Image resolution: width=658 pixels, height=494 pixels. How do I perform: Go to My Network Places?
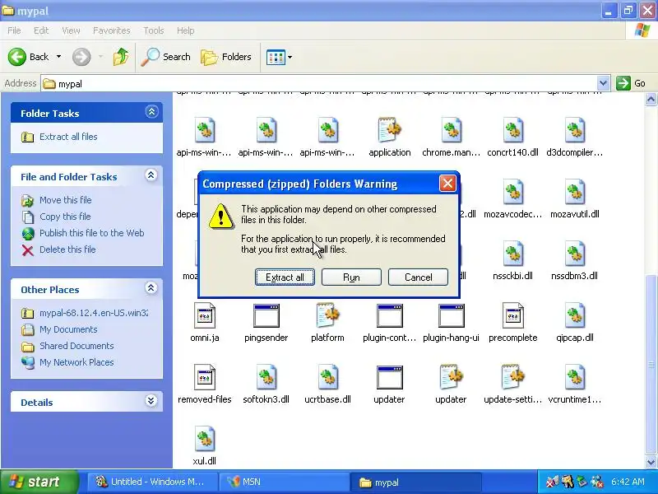pos(76,362)
